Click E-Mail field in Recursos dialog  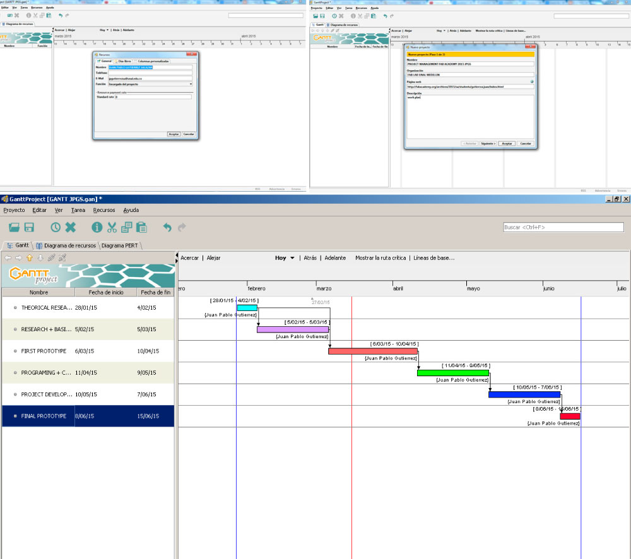point(150,78)
